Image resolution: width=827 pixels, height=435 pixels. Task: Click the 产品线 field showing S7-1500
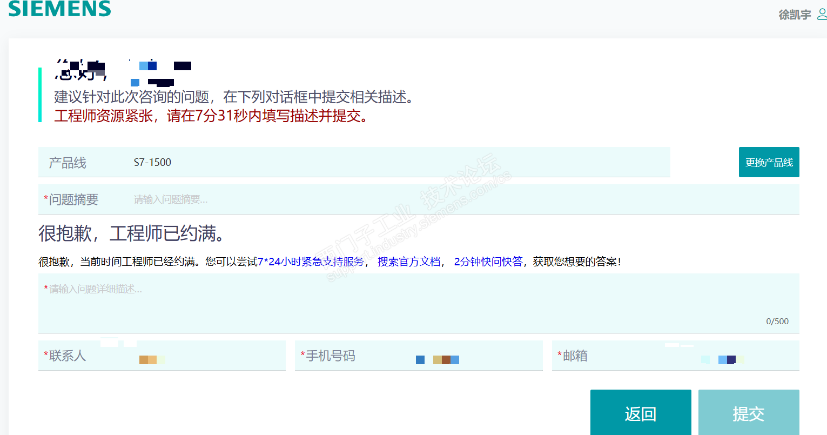(354, 162)
